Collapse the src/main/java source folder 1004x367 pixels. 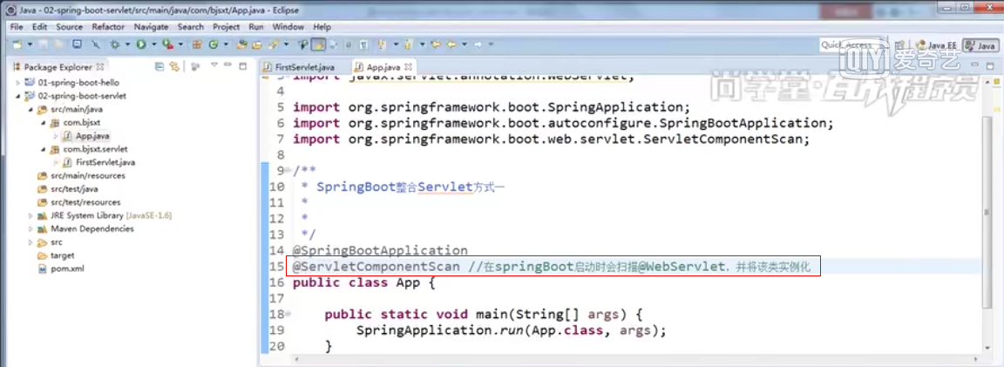point(31,110)
